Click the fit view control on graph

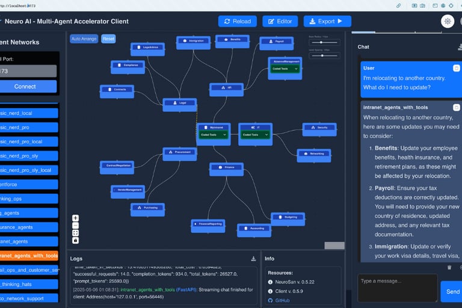click(x=75, y=233)
